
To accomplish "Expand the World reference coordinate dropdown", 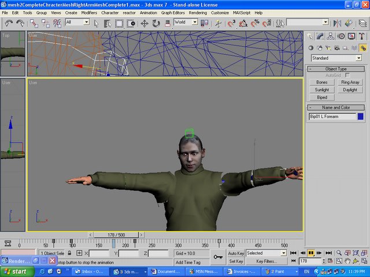I will (x=186, y=23).
